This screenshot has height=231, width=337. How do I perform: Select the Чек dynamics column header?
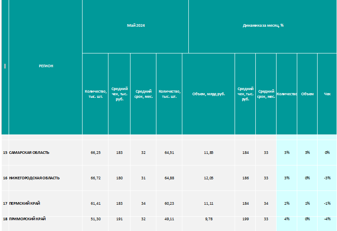tap(327, 94)
